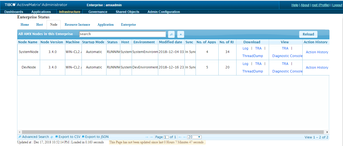Image resolution: width=343 pixels, height=146 pixels.
Task: Click the 'View 1 - 2 of 2' text
Action: click(x=316, y=137)
